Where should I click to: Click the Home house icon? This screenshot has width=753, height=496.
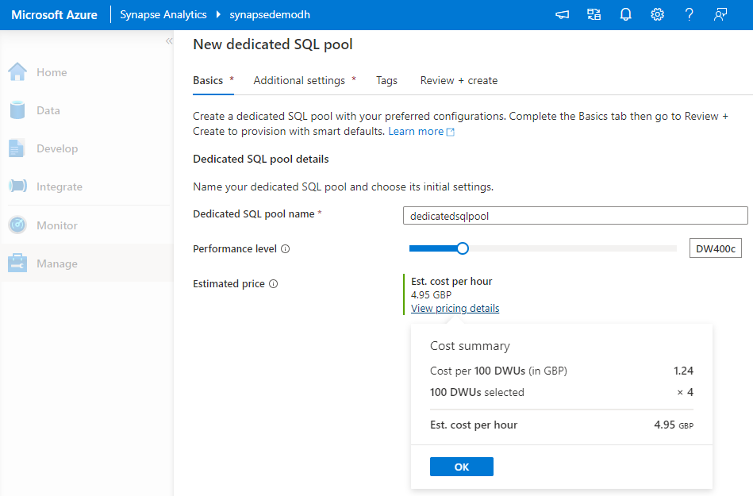pyautogui.click(x=17, y=72)
